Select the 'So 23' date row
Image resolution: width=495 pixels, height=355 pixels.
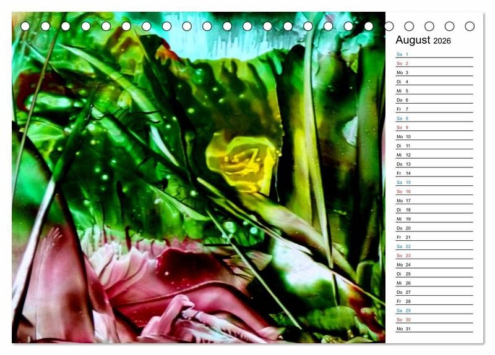tap(434, 255)
